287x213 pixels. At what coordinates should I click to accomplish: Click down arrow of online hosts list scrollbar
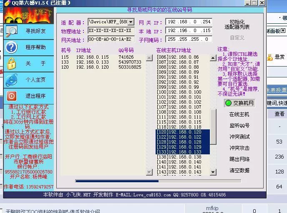pos(213,172)
